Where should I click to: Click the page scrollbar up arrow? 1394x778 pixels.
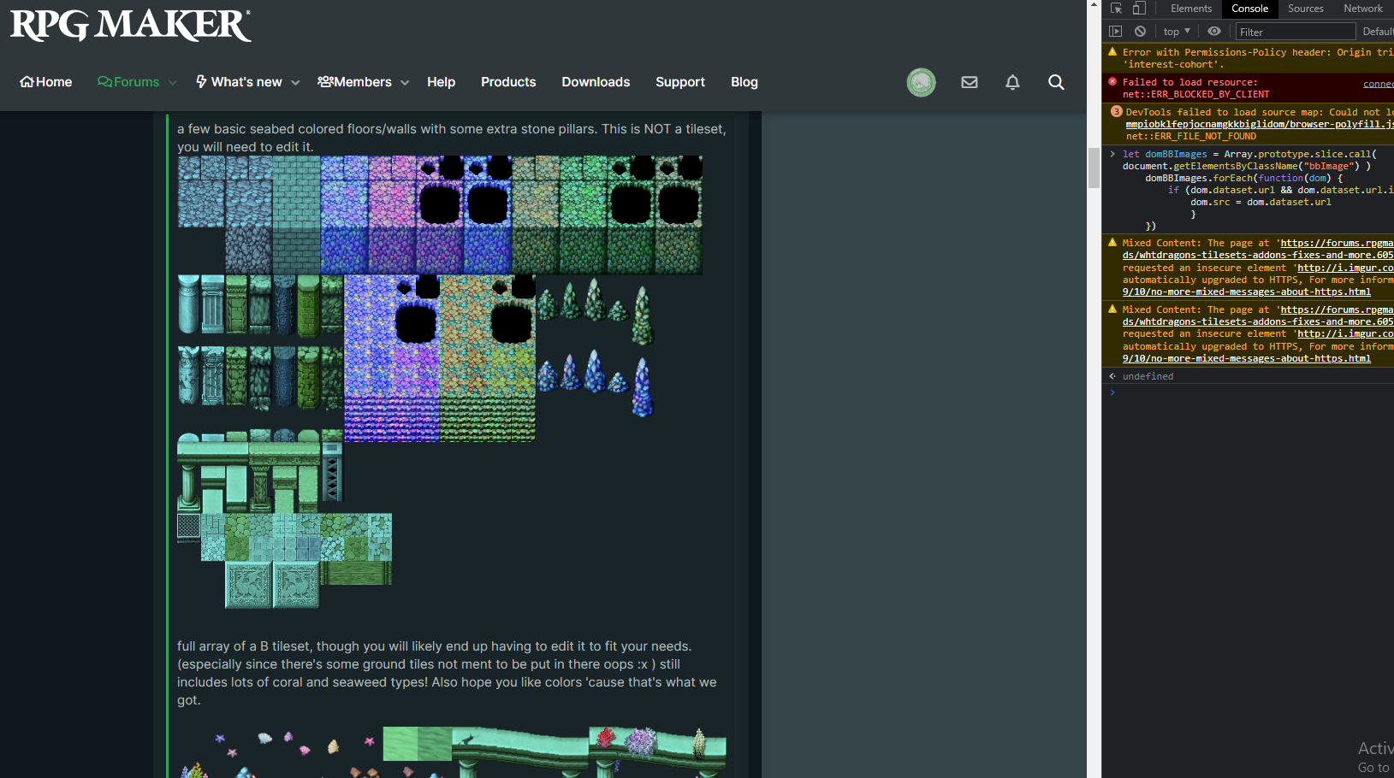click(1094, 5)
